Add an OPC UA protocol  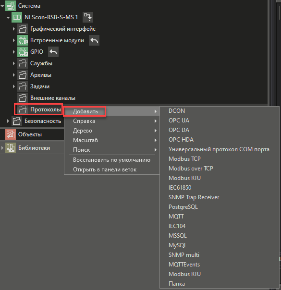coord(220,121)
